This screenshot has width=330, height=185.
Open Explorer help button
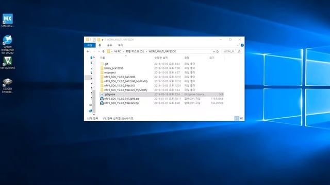tap(242, 45)
